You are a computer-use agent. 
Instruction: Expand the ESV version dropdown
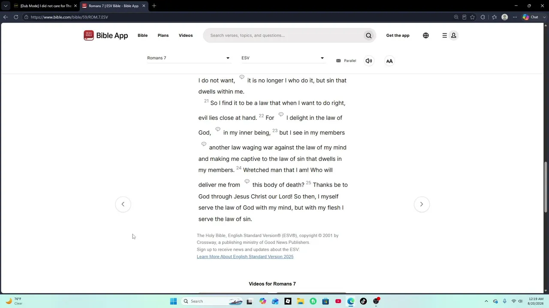click(x=283, y=58)
